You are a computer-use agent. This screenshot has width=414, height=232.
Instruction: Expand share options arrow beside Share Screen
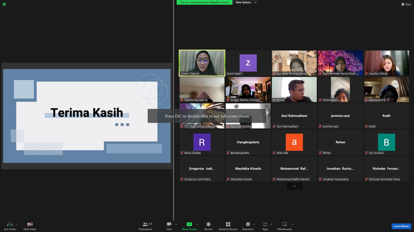197,224
